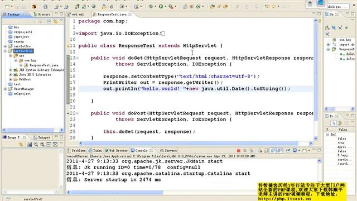Open the Hierarchy view tab
The width and height of the screenshot is (357, 201).
click(42, 15)
